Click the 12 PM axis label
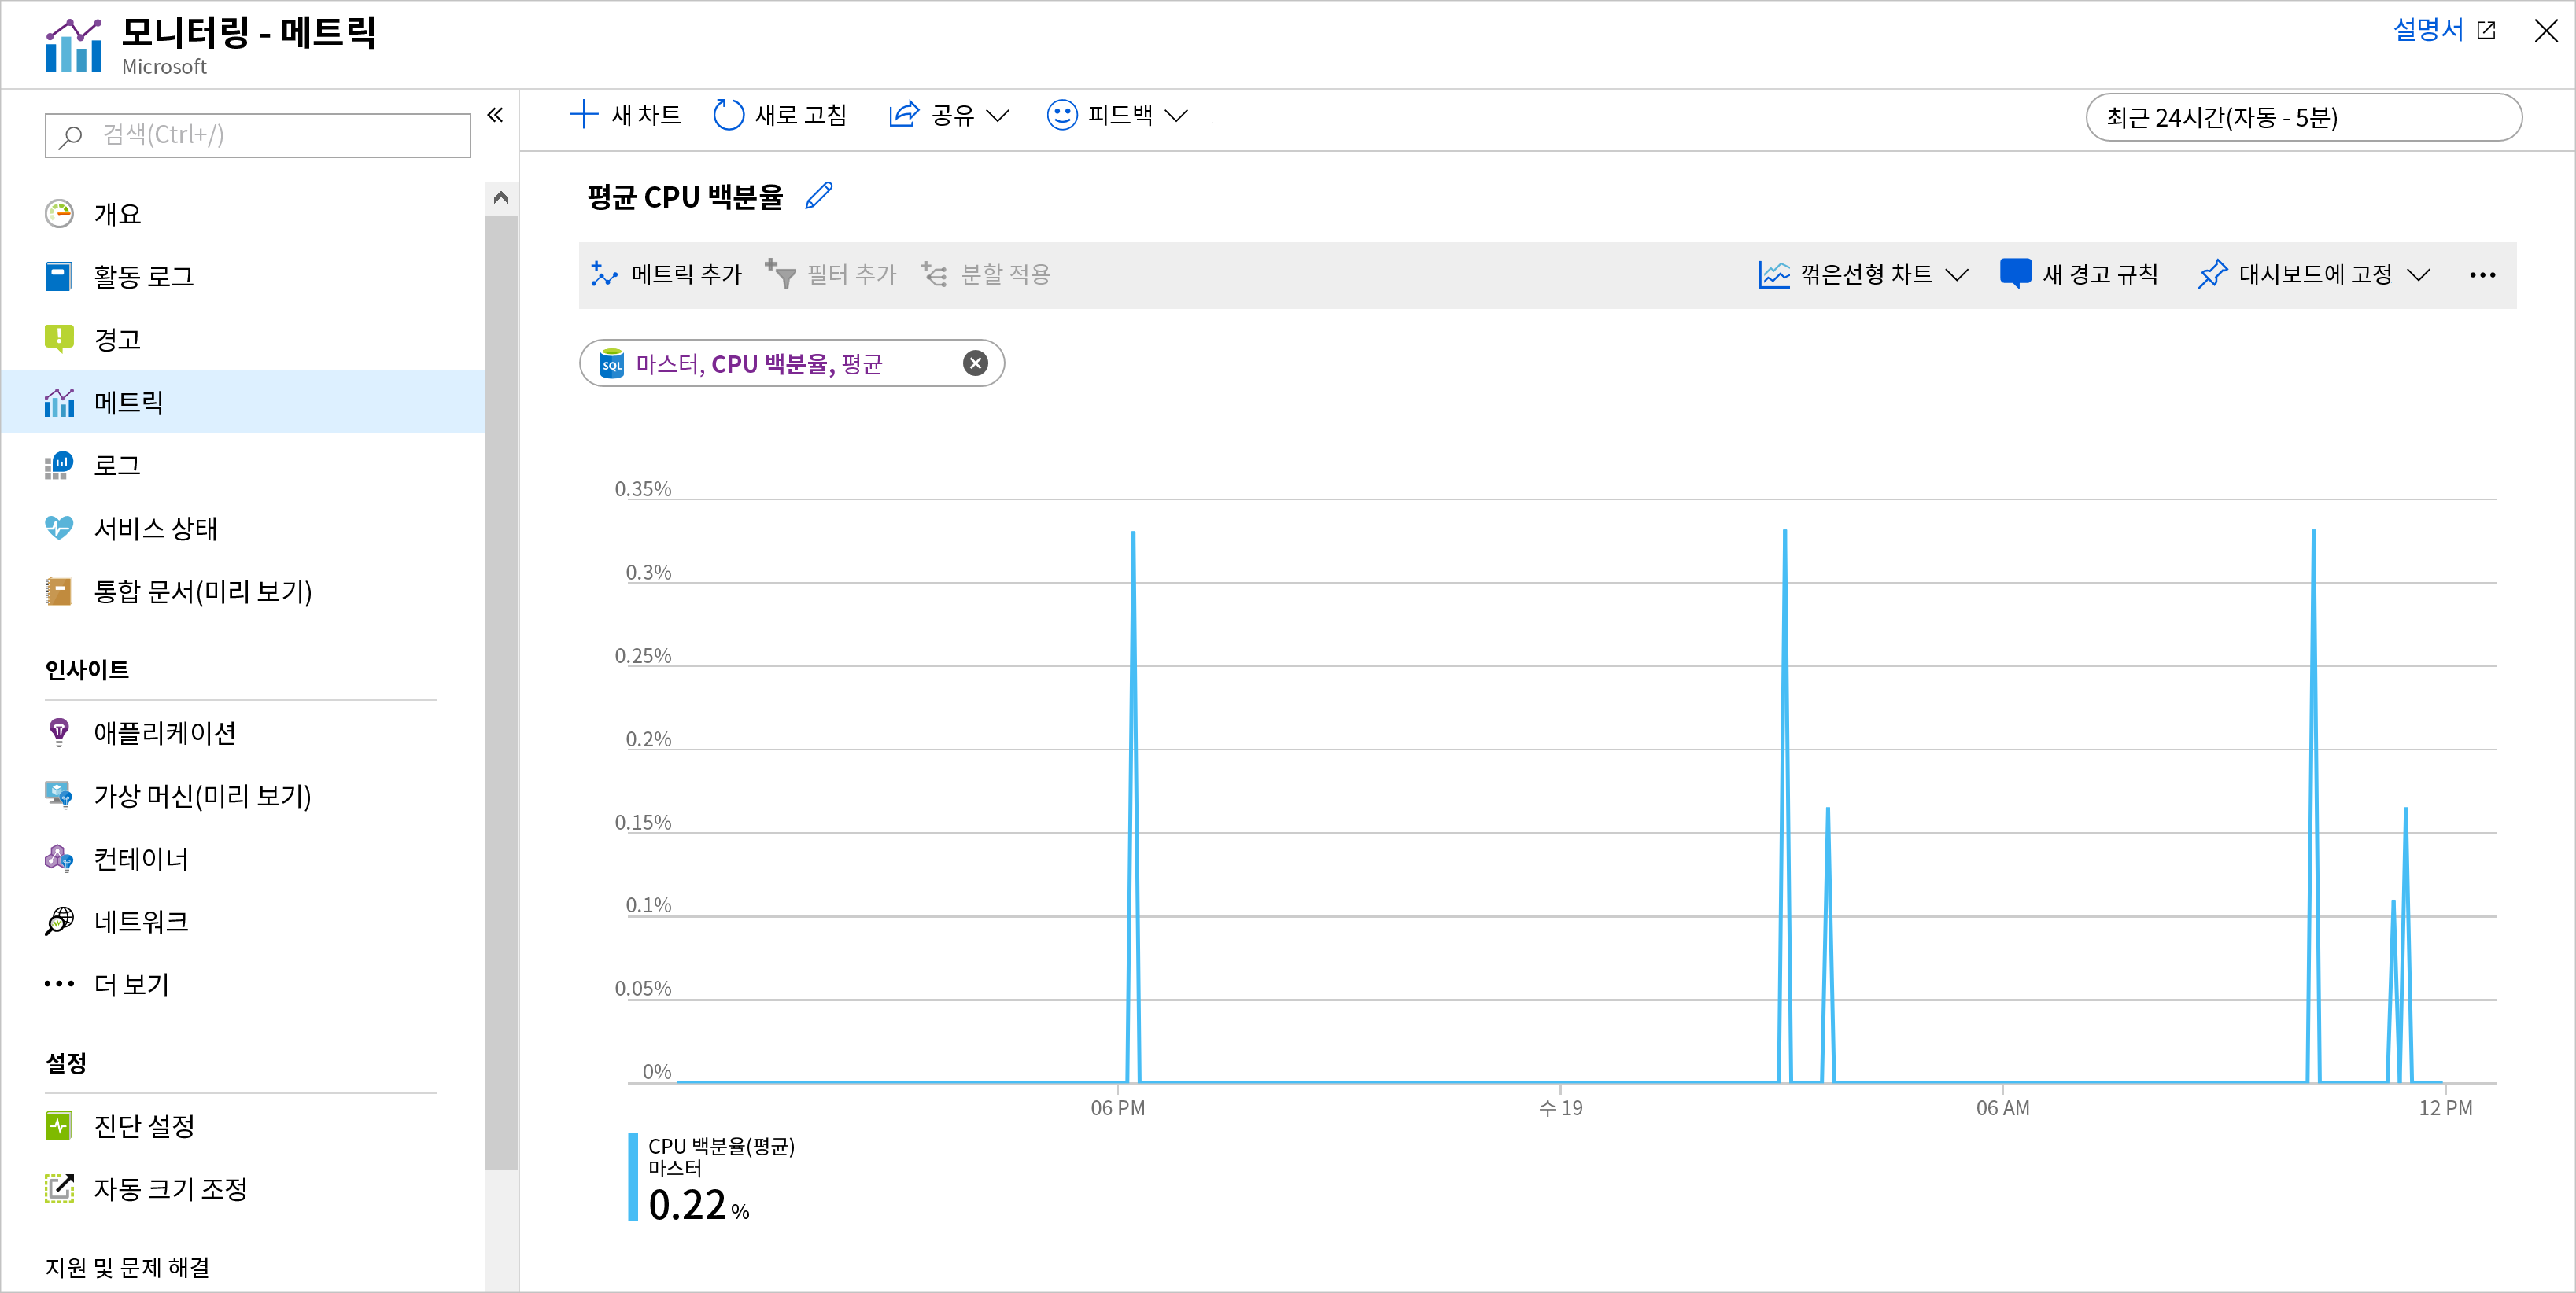2576x1293 pixels. pos(2446,1108)
